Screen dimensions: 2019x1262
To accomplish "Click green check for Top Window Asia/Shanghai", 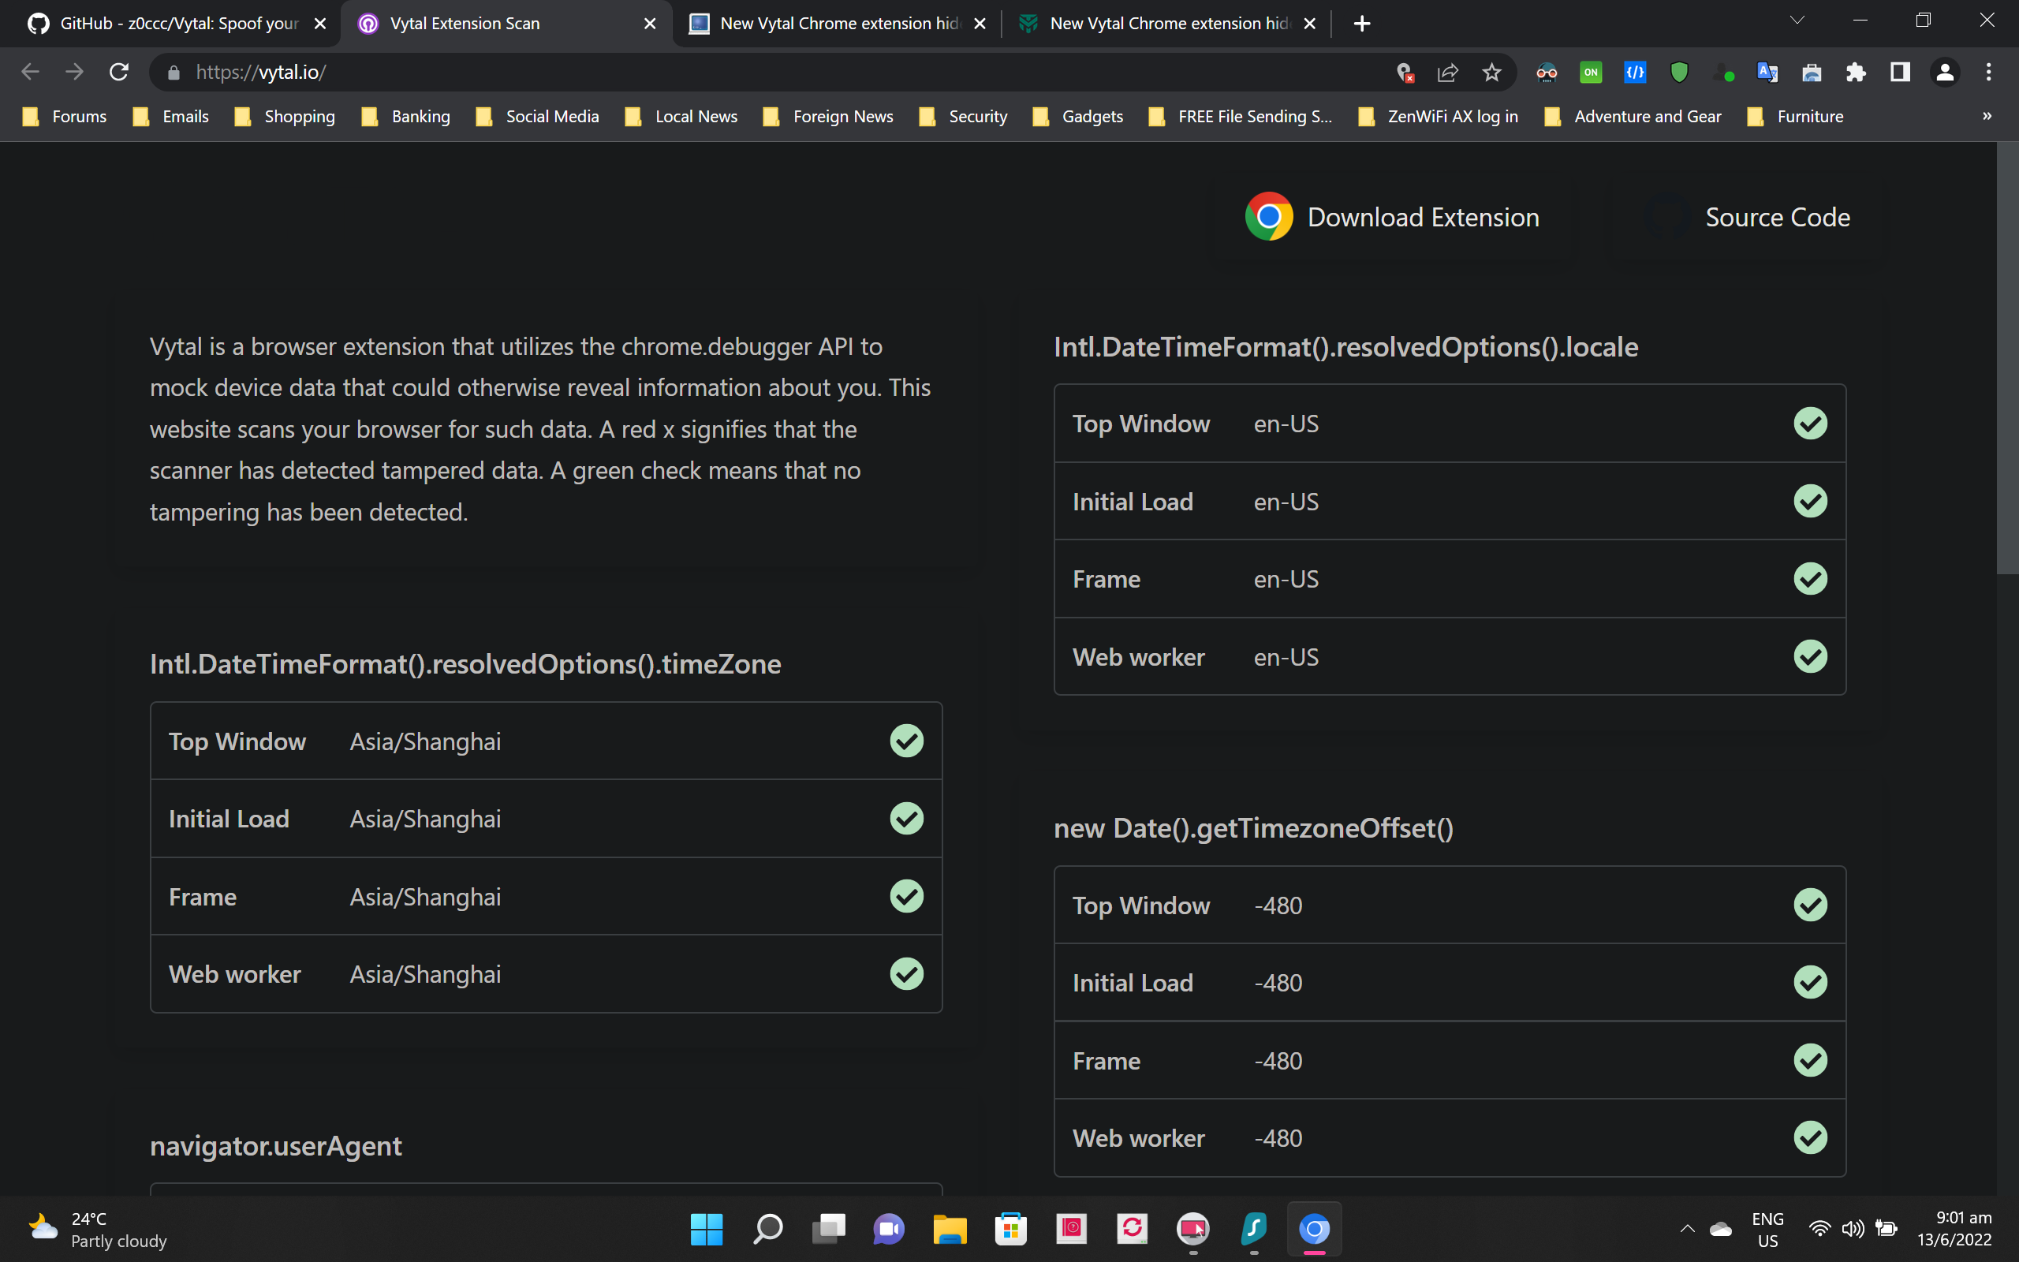I will coord(906,741).
